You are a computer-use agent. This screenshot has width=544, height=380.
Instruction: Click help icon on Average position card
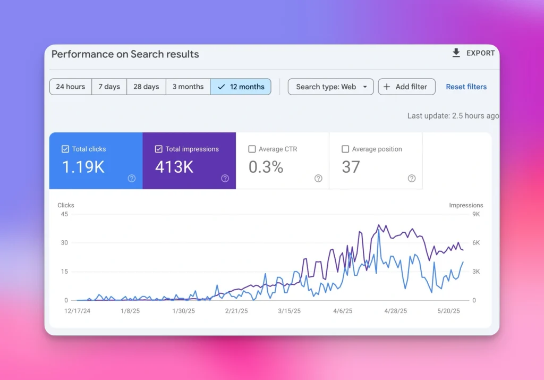pyautogui.click(x=412, y=179)
